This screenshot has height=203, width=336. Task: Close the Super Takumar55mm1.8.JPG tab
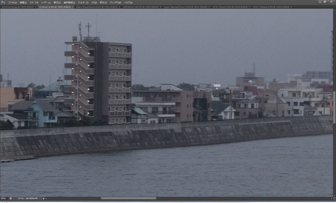[x=209, y=7]
